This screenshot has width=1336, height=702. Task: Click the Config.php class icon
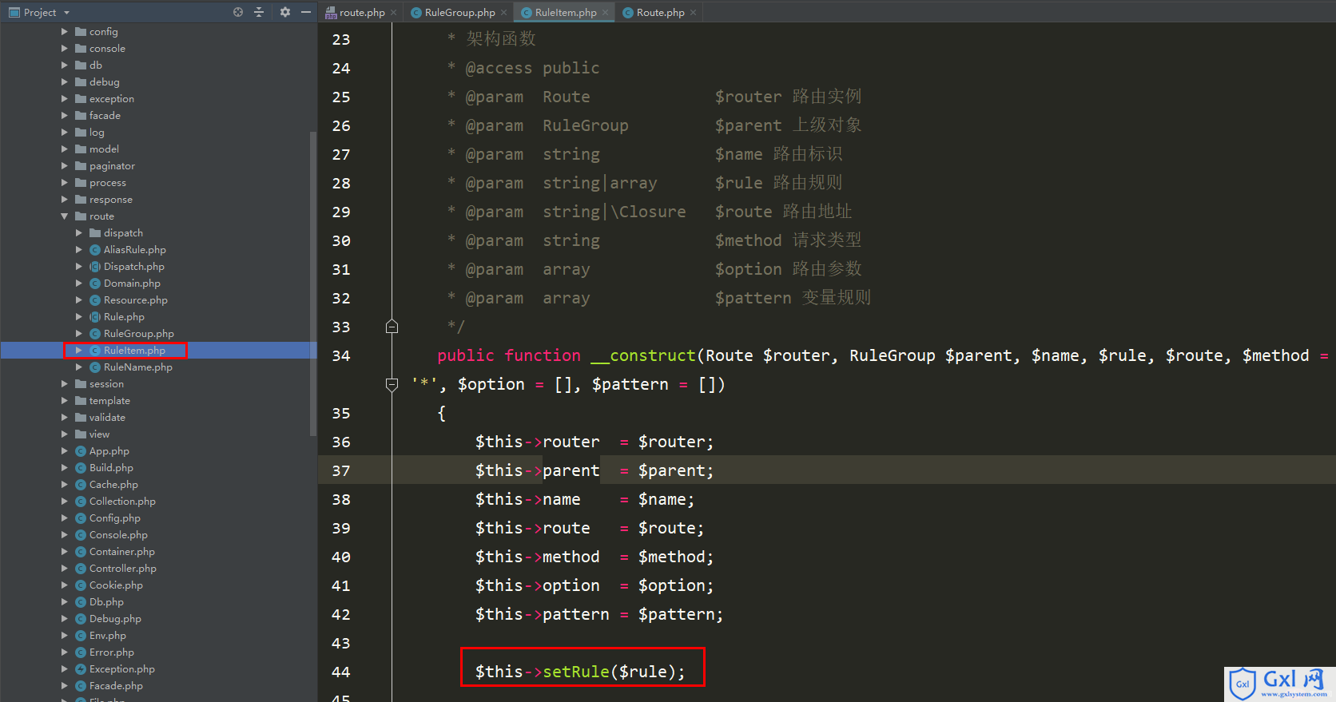pyautogui.click(x=81, y=518)
